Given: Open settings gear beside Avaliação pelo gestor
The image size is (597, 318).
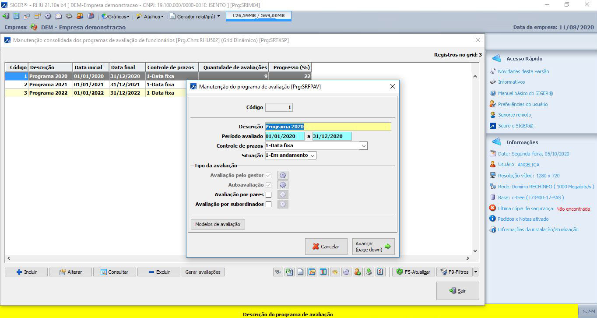Looking at the screenshot, I should click(x=283, y=175).
